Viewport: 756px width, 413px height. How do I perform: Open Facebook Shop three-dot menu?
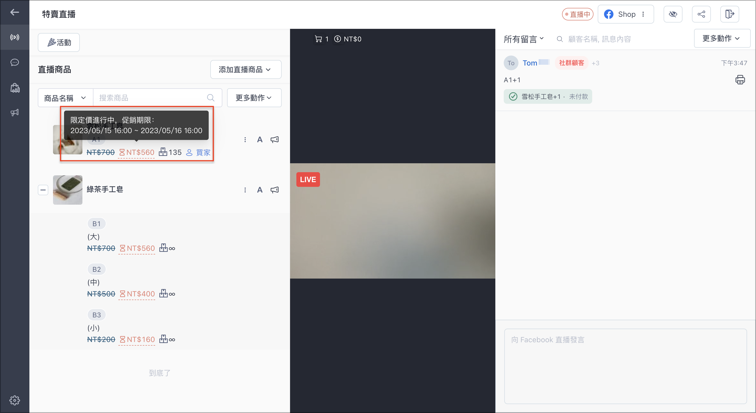[643, 14]
